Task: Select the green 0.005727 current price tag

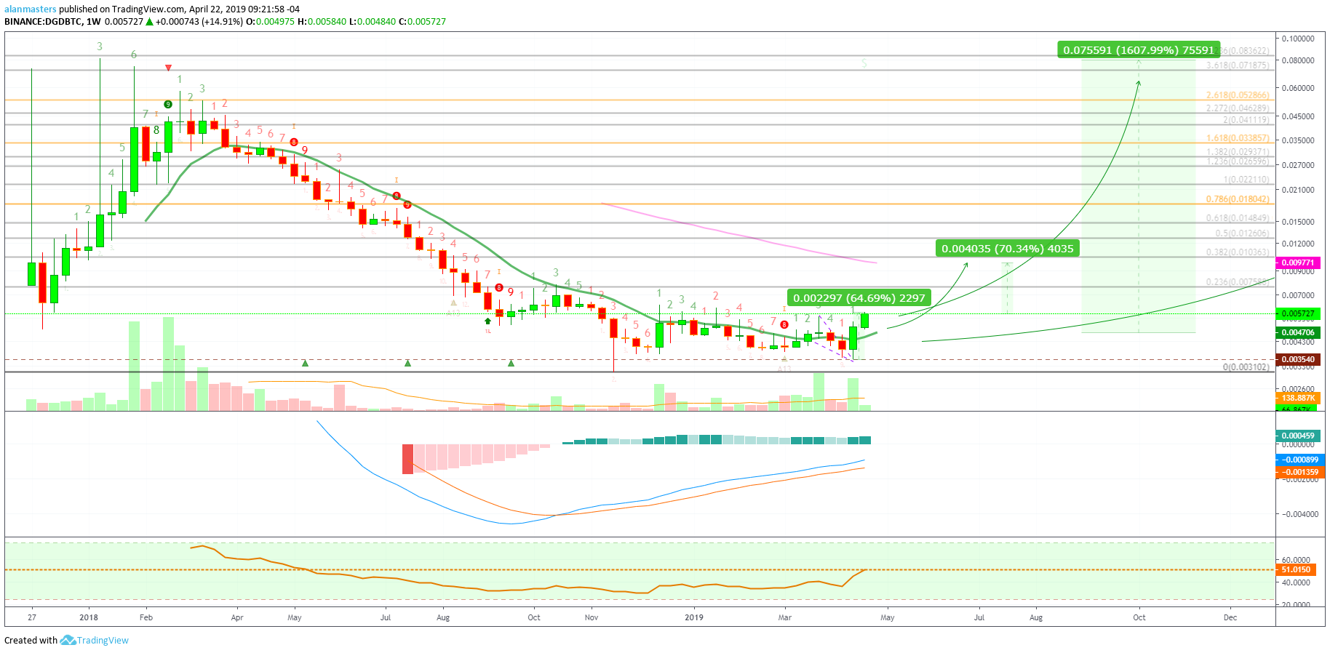Action: coord(1297,314)
